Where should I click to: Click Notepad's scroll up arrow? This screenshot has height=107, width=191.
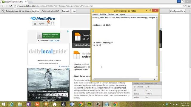[x=157, y=18]
